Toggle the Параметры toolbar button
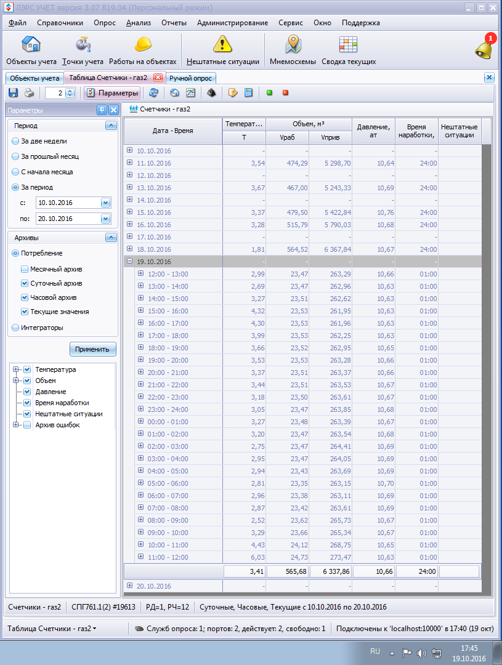 [112, 92]
